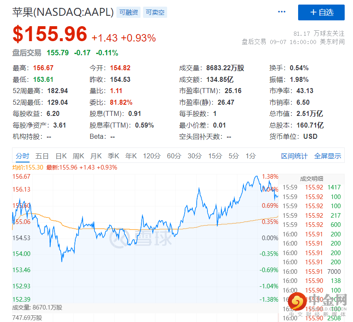Click the 成交量: 8670.1万股 volume label
Viewport: 353px width, 322px height.
(37, 307)
